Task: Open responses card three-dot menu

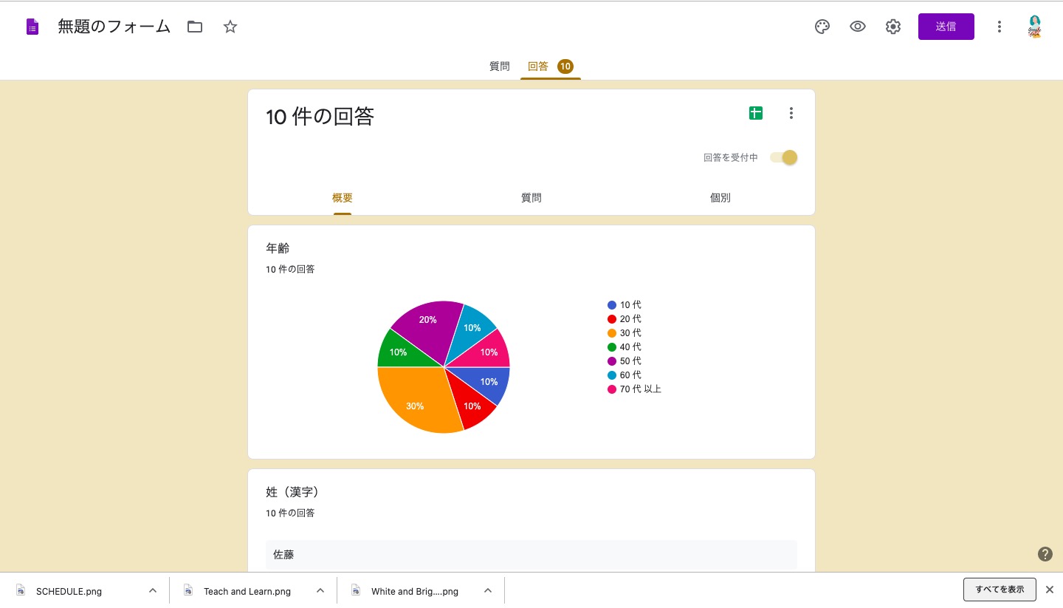Action: pos(791,113)
